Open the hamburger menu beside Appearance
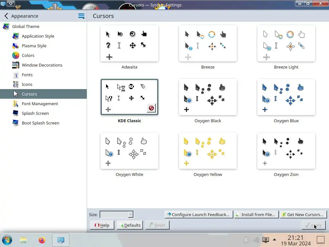Image resolution: width=329 pixels, height=247 pixels. [x=81, y=16]
